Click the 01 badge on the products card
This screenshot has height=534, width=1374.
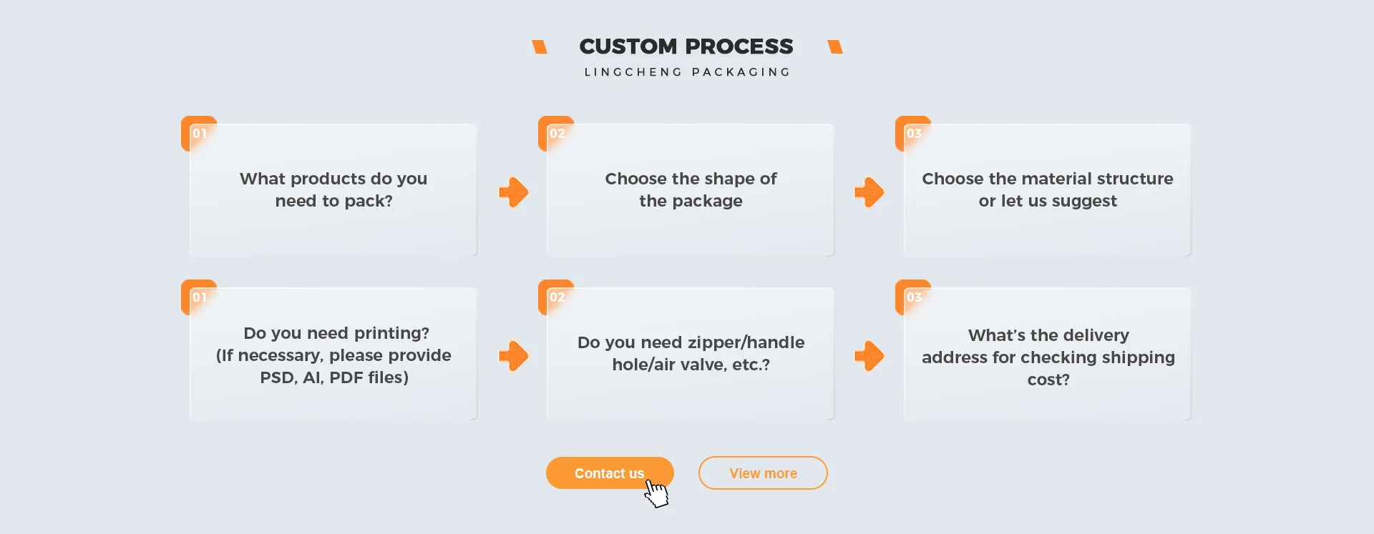[x=199, y=134]
